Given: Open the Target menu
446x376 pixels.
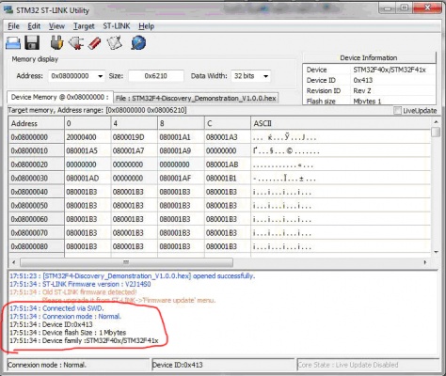Looking at the screenshot, I should tap(84, 26).
